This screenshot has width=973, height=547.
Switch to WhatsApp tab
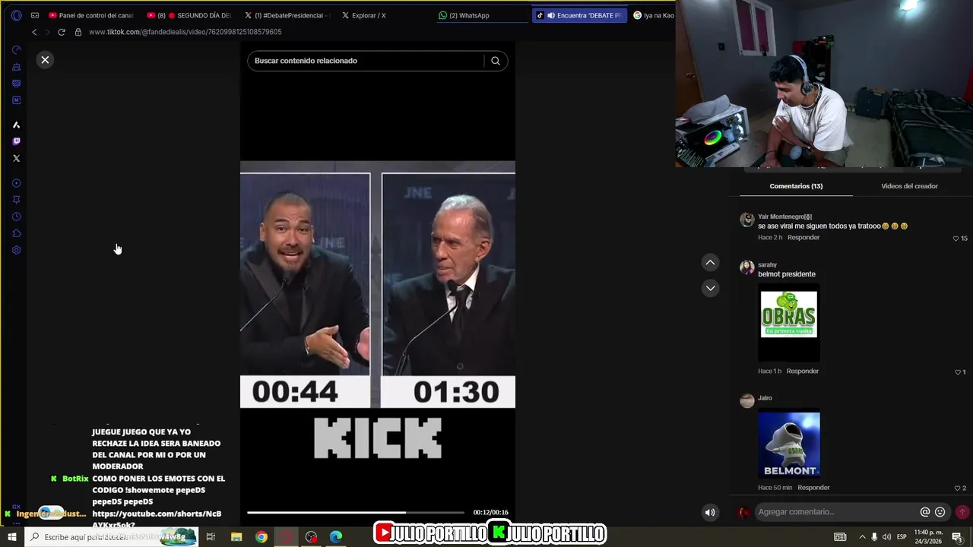point(482,15)
